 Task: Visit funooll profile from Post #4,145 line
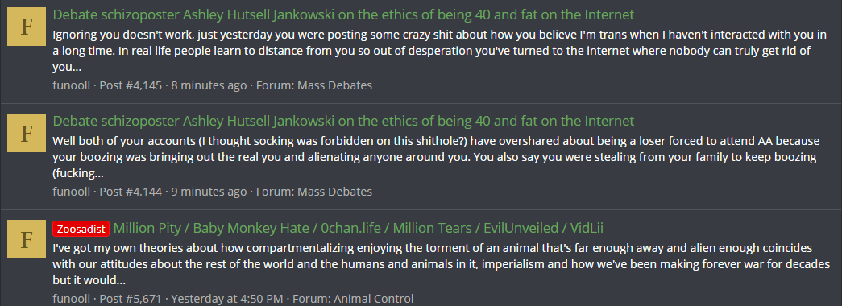(x=72, y=85)
